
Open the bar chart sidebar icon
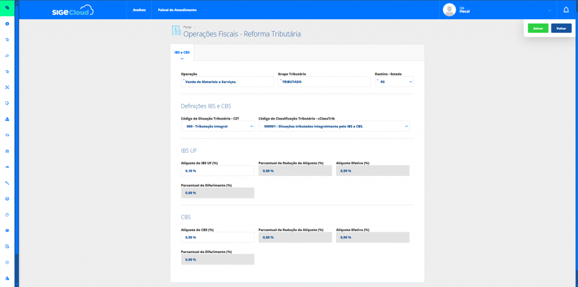coord(7,278)
